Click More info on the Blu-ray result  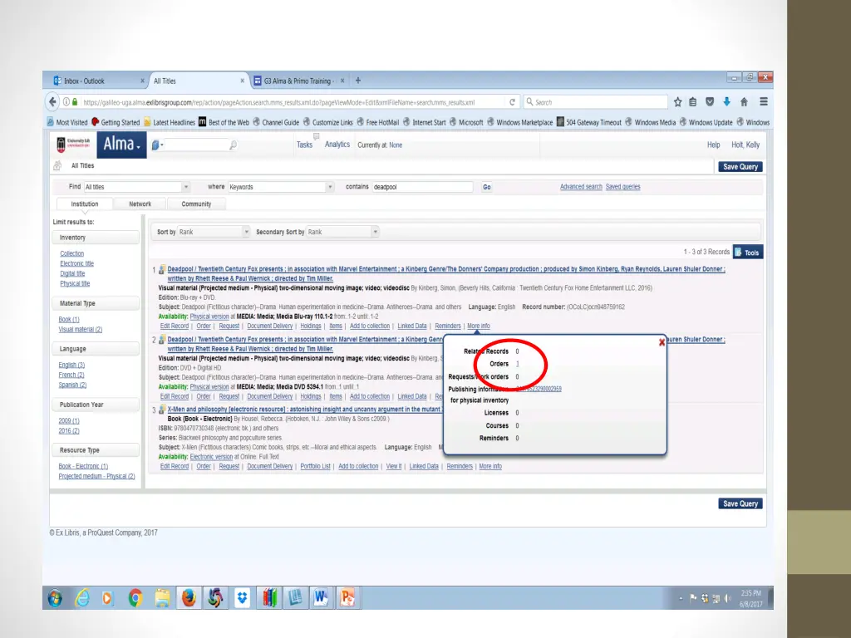click(478, 326)
